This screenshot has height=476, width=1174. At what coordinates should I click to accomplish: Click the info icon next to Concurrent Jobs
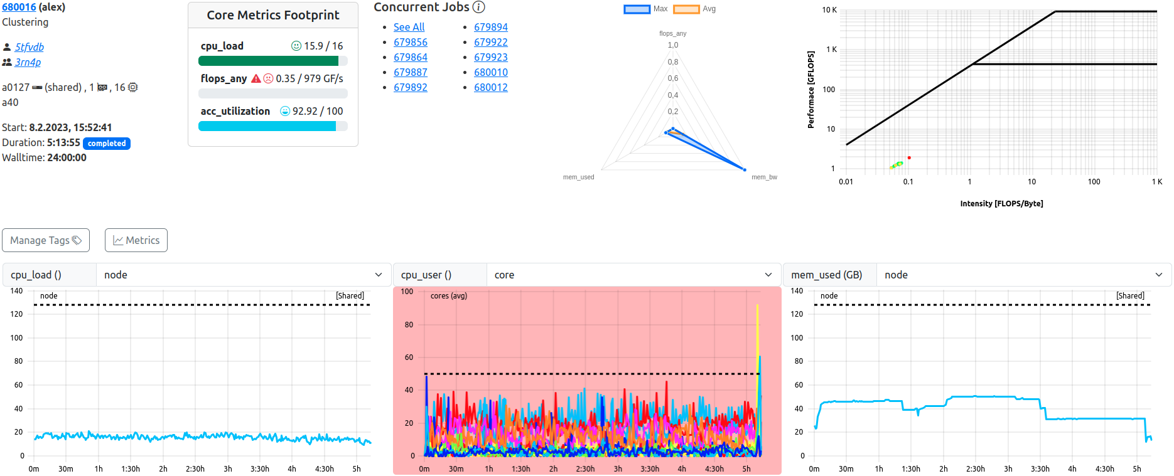pos(479,8)
